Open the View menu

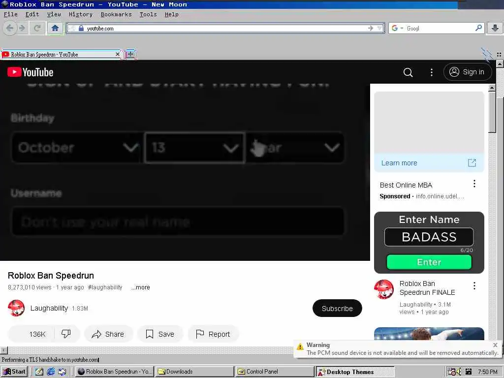pos(54,14)
